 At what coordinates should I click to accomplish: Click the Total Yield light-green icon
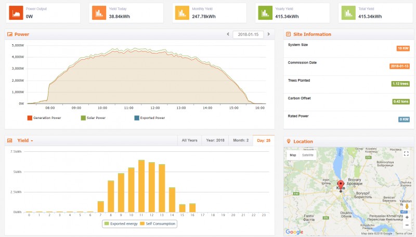(348, 13)
